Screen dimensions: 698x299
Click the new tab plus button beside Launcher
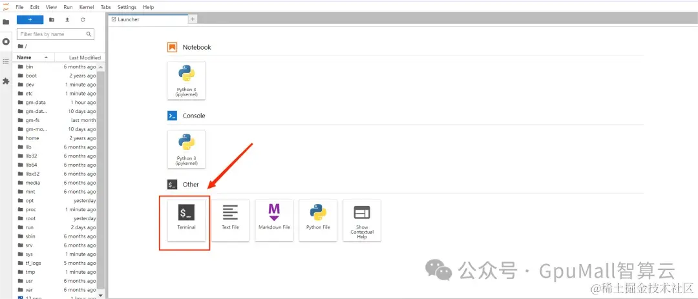click(x=193, y=19)
